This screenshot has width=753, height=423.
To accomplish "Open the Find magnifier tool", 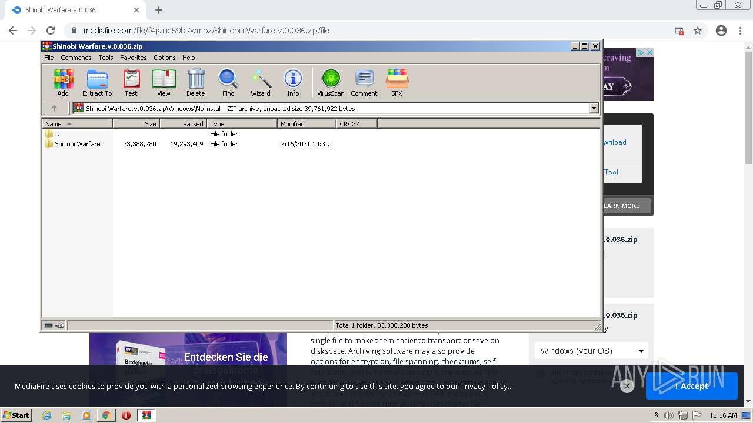I will pyautogui.click(x=228, y=82).
